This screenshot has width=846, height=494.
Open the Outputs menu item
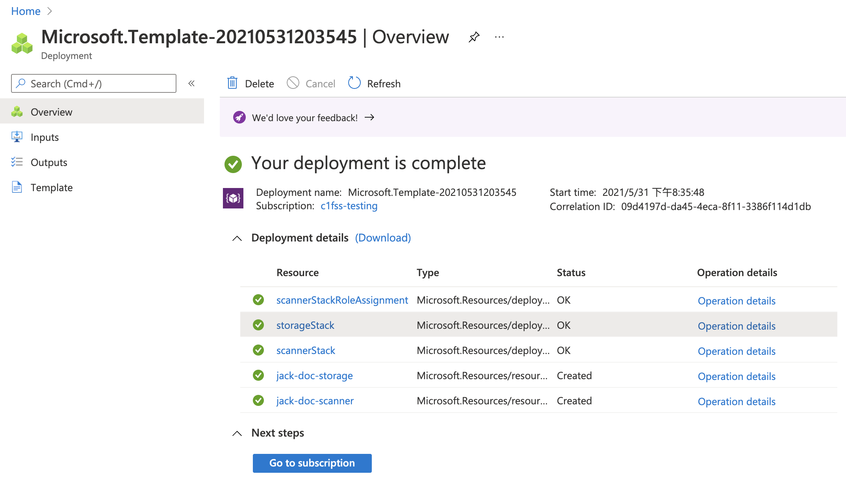49,162
